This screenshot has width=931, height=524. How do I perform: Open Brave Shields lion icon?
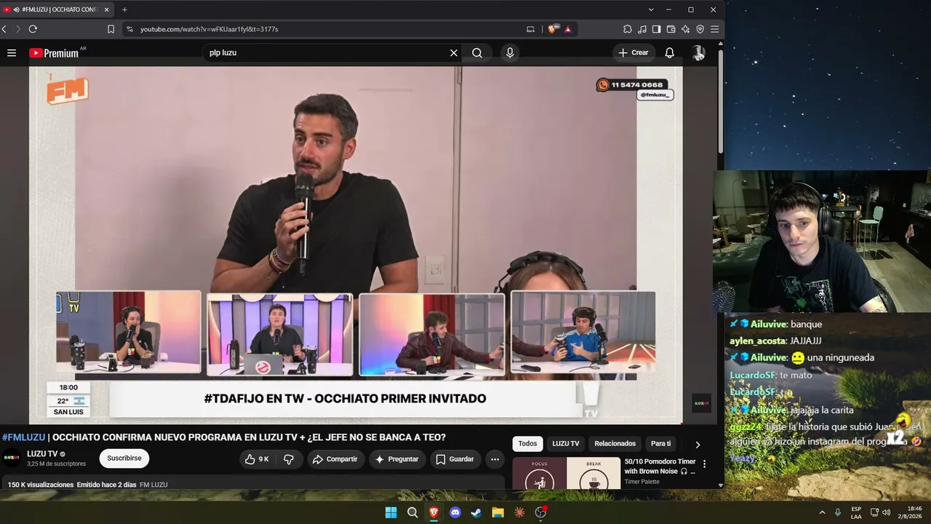(x=554, y=29)
